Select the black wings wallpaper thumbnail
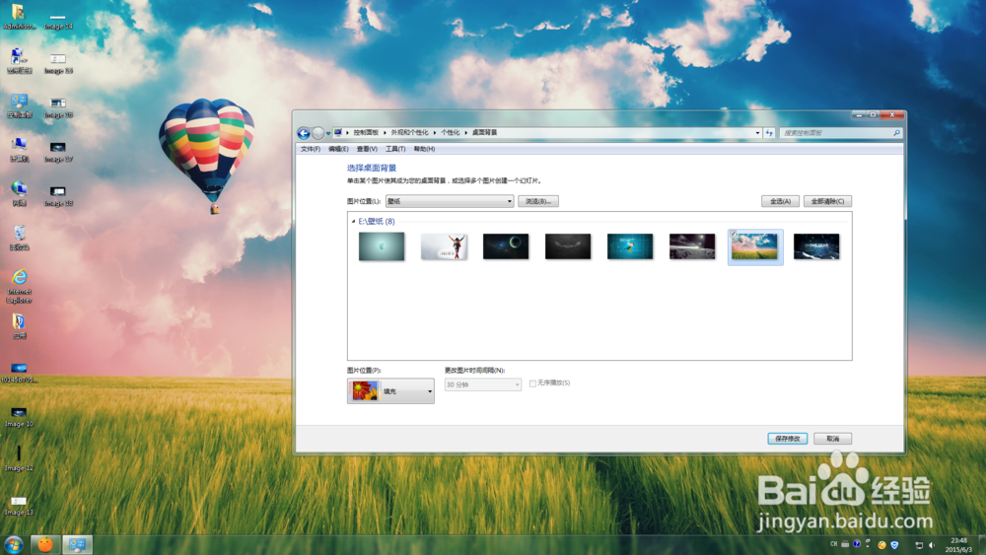 tap(568, 246)
